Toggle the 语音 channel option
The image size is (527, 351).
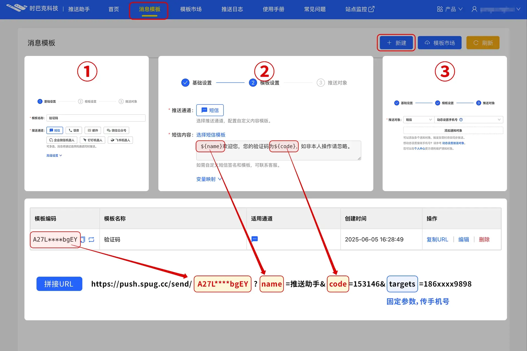[x=74, y=130]
